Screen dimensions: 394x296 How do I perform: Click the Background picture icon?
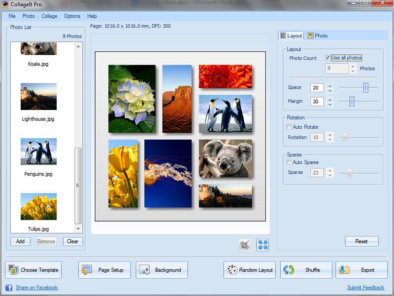tap(144, 270)
